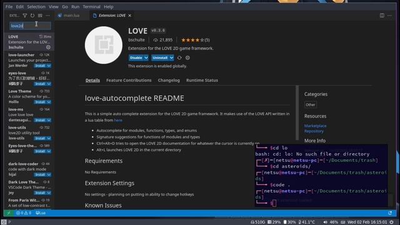Open LOVE extension manage gear in header
This screenshot has height=225, width=400.
[187, 58]
